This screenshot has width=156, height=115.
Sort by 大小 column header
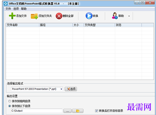tap(78, 25)
